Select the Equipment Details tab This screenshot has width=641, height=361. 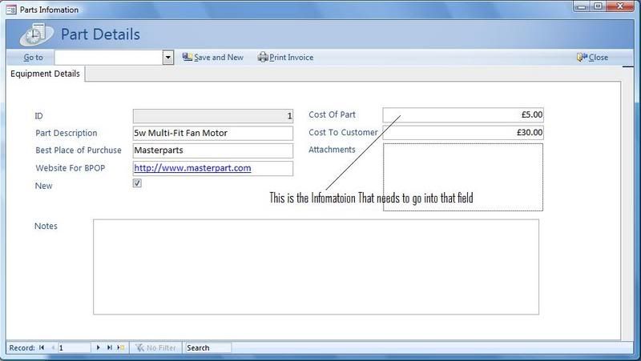(x=45, y=74)
